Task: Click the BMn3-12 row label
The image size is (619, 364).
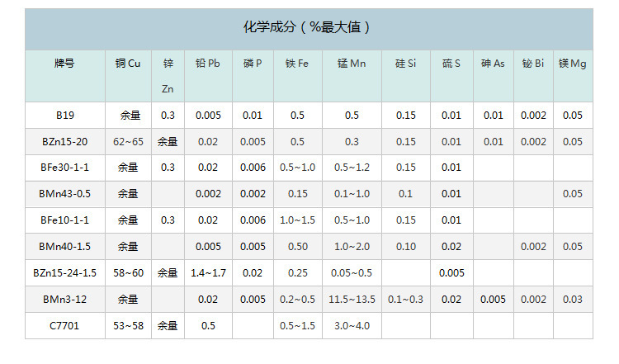Action: click(65, 300)
